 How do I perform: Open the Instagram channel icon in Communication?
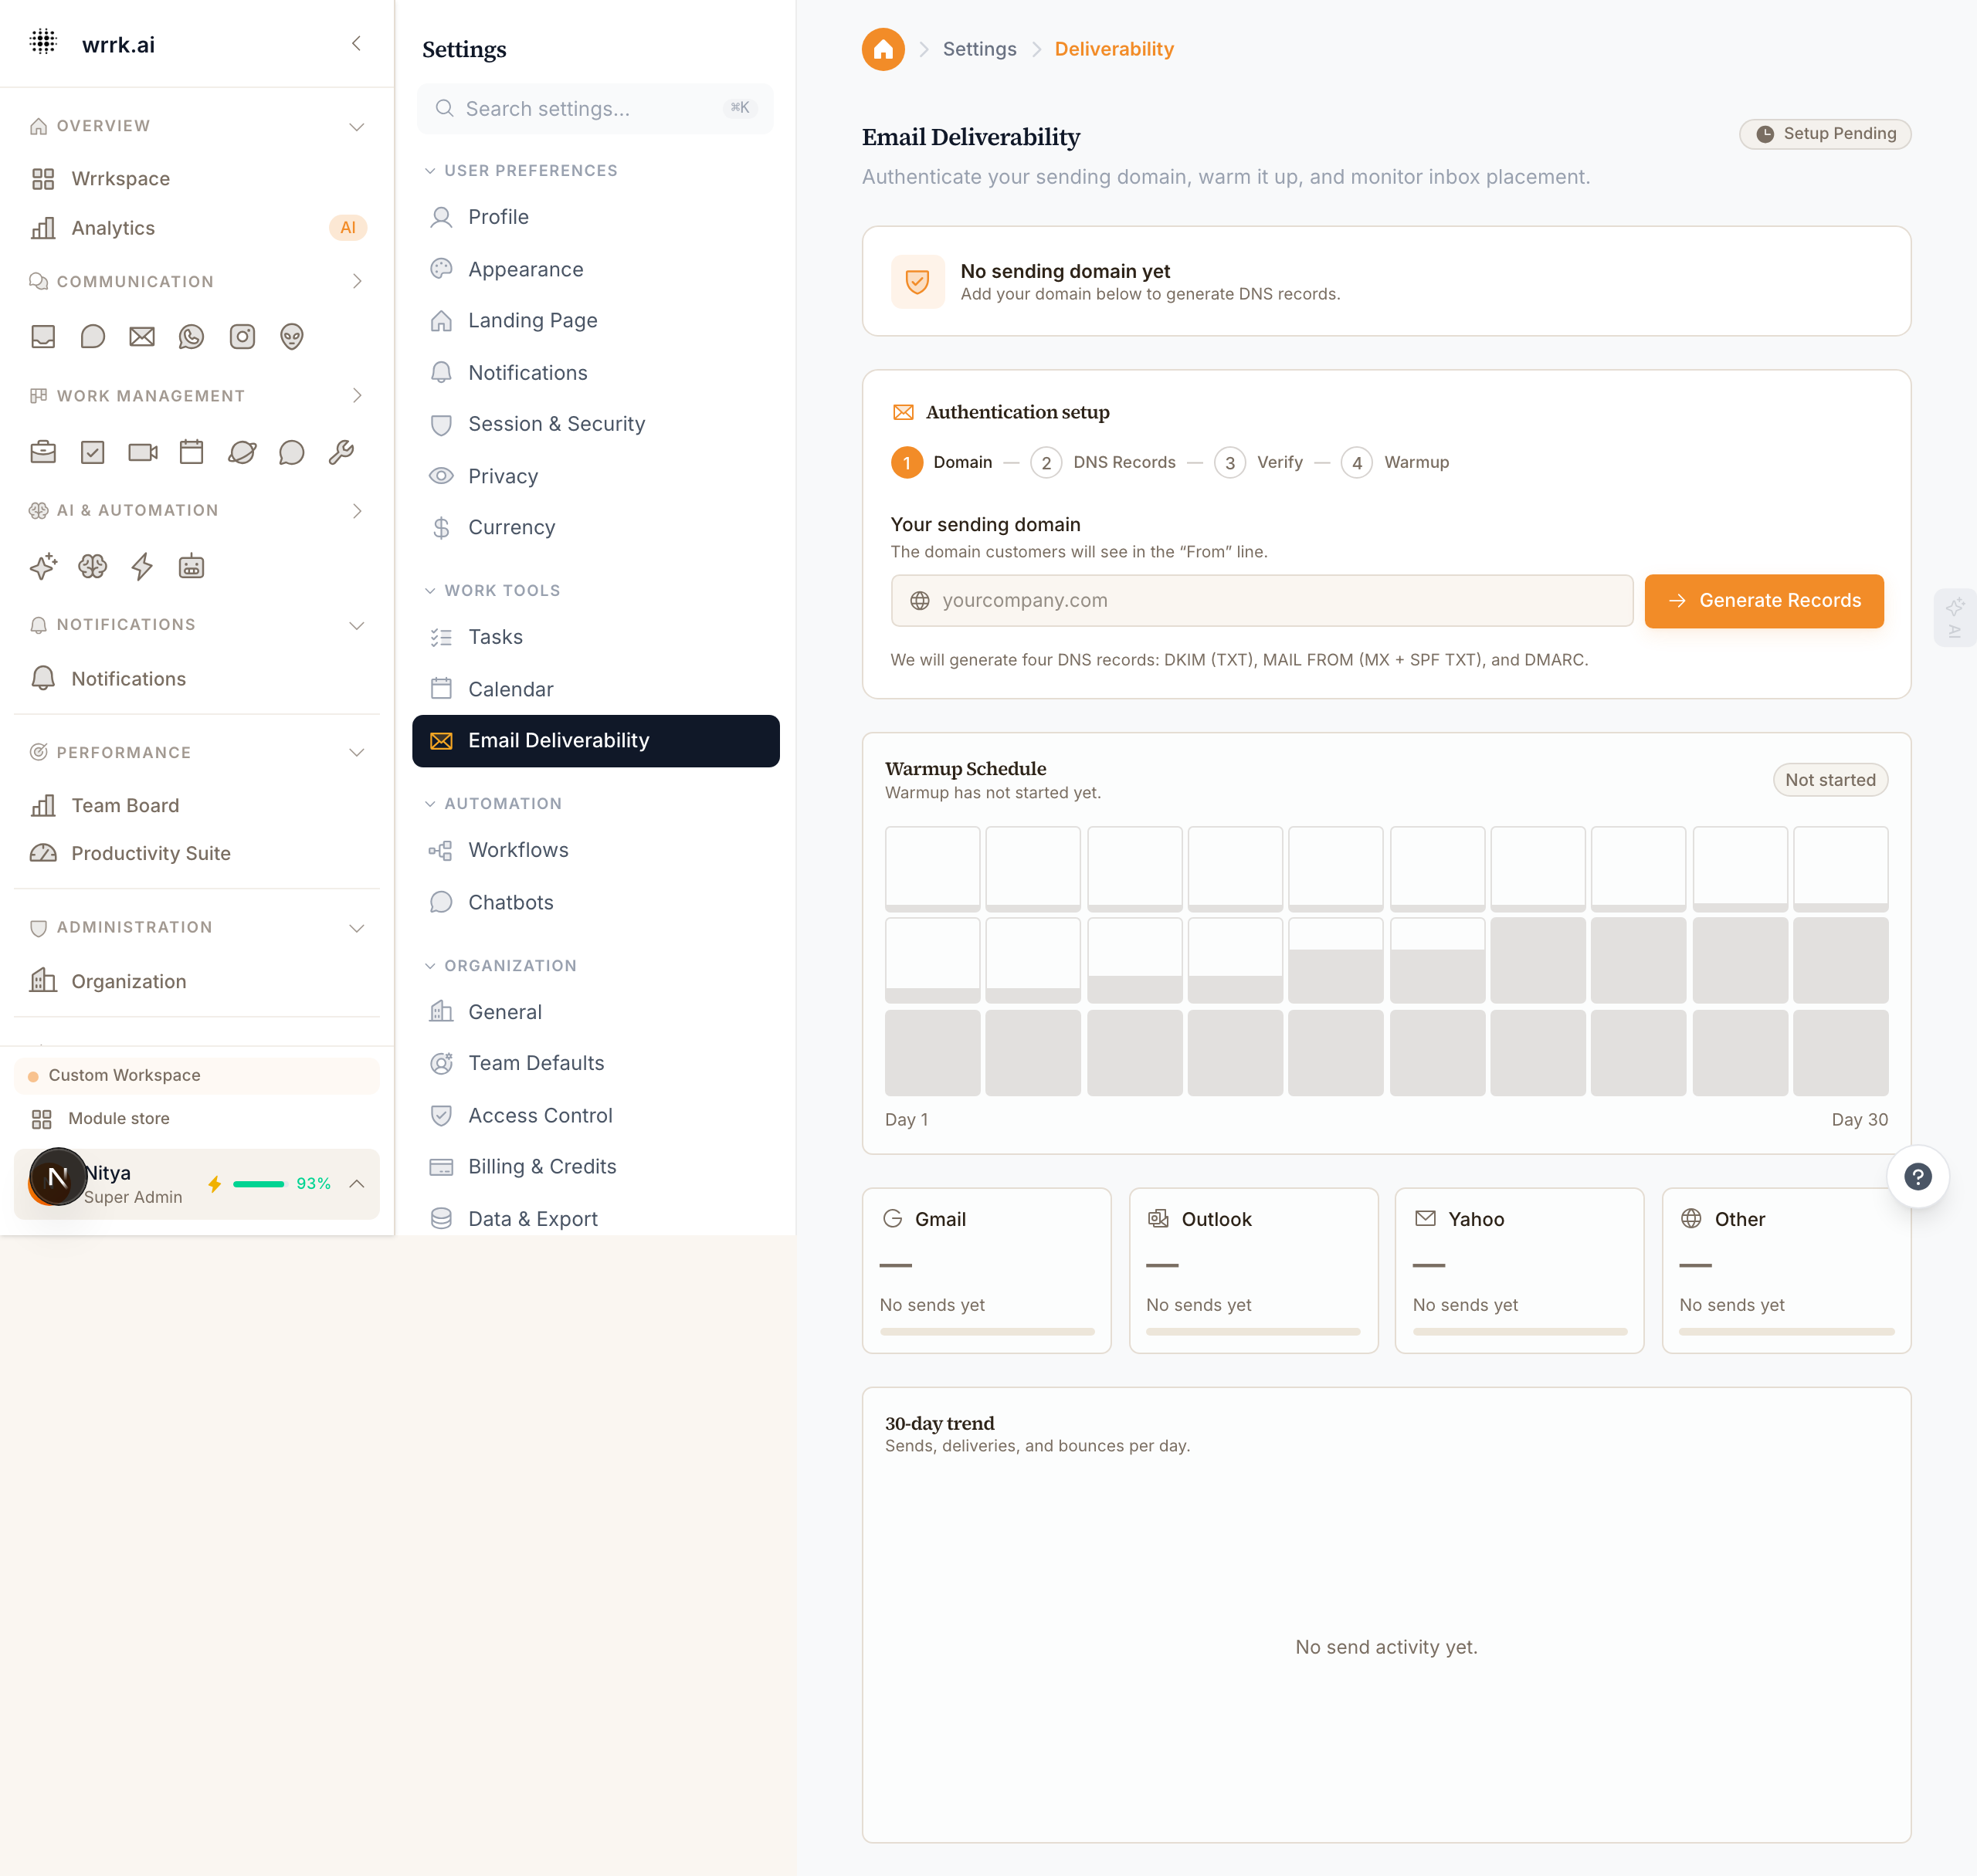point(241,337)
